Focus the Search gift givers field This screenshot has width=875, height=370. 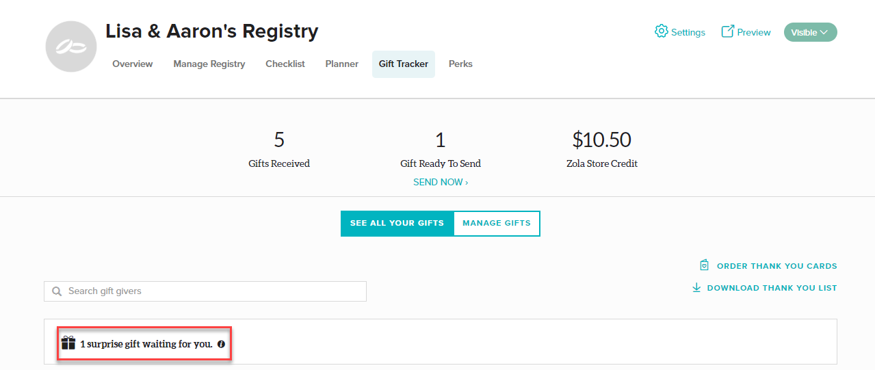point(212,291)
